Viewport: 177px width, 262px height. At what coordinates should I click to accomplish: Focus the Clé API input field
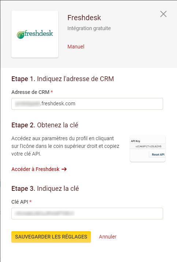[87, 214]
